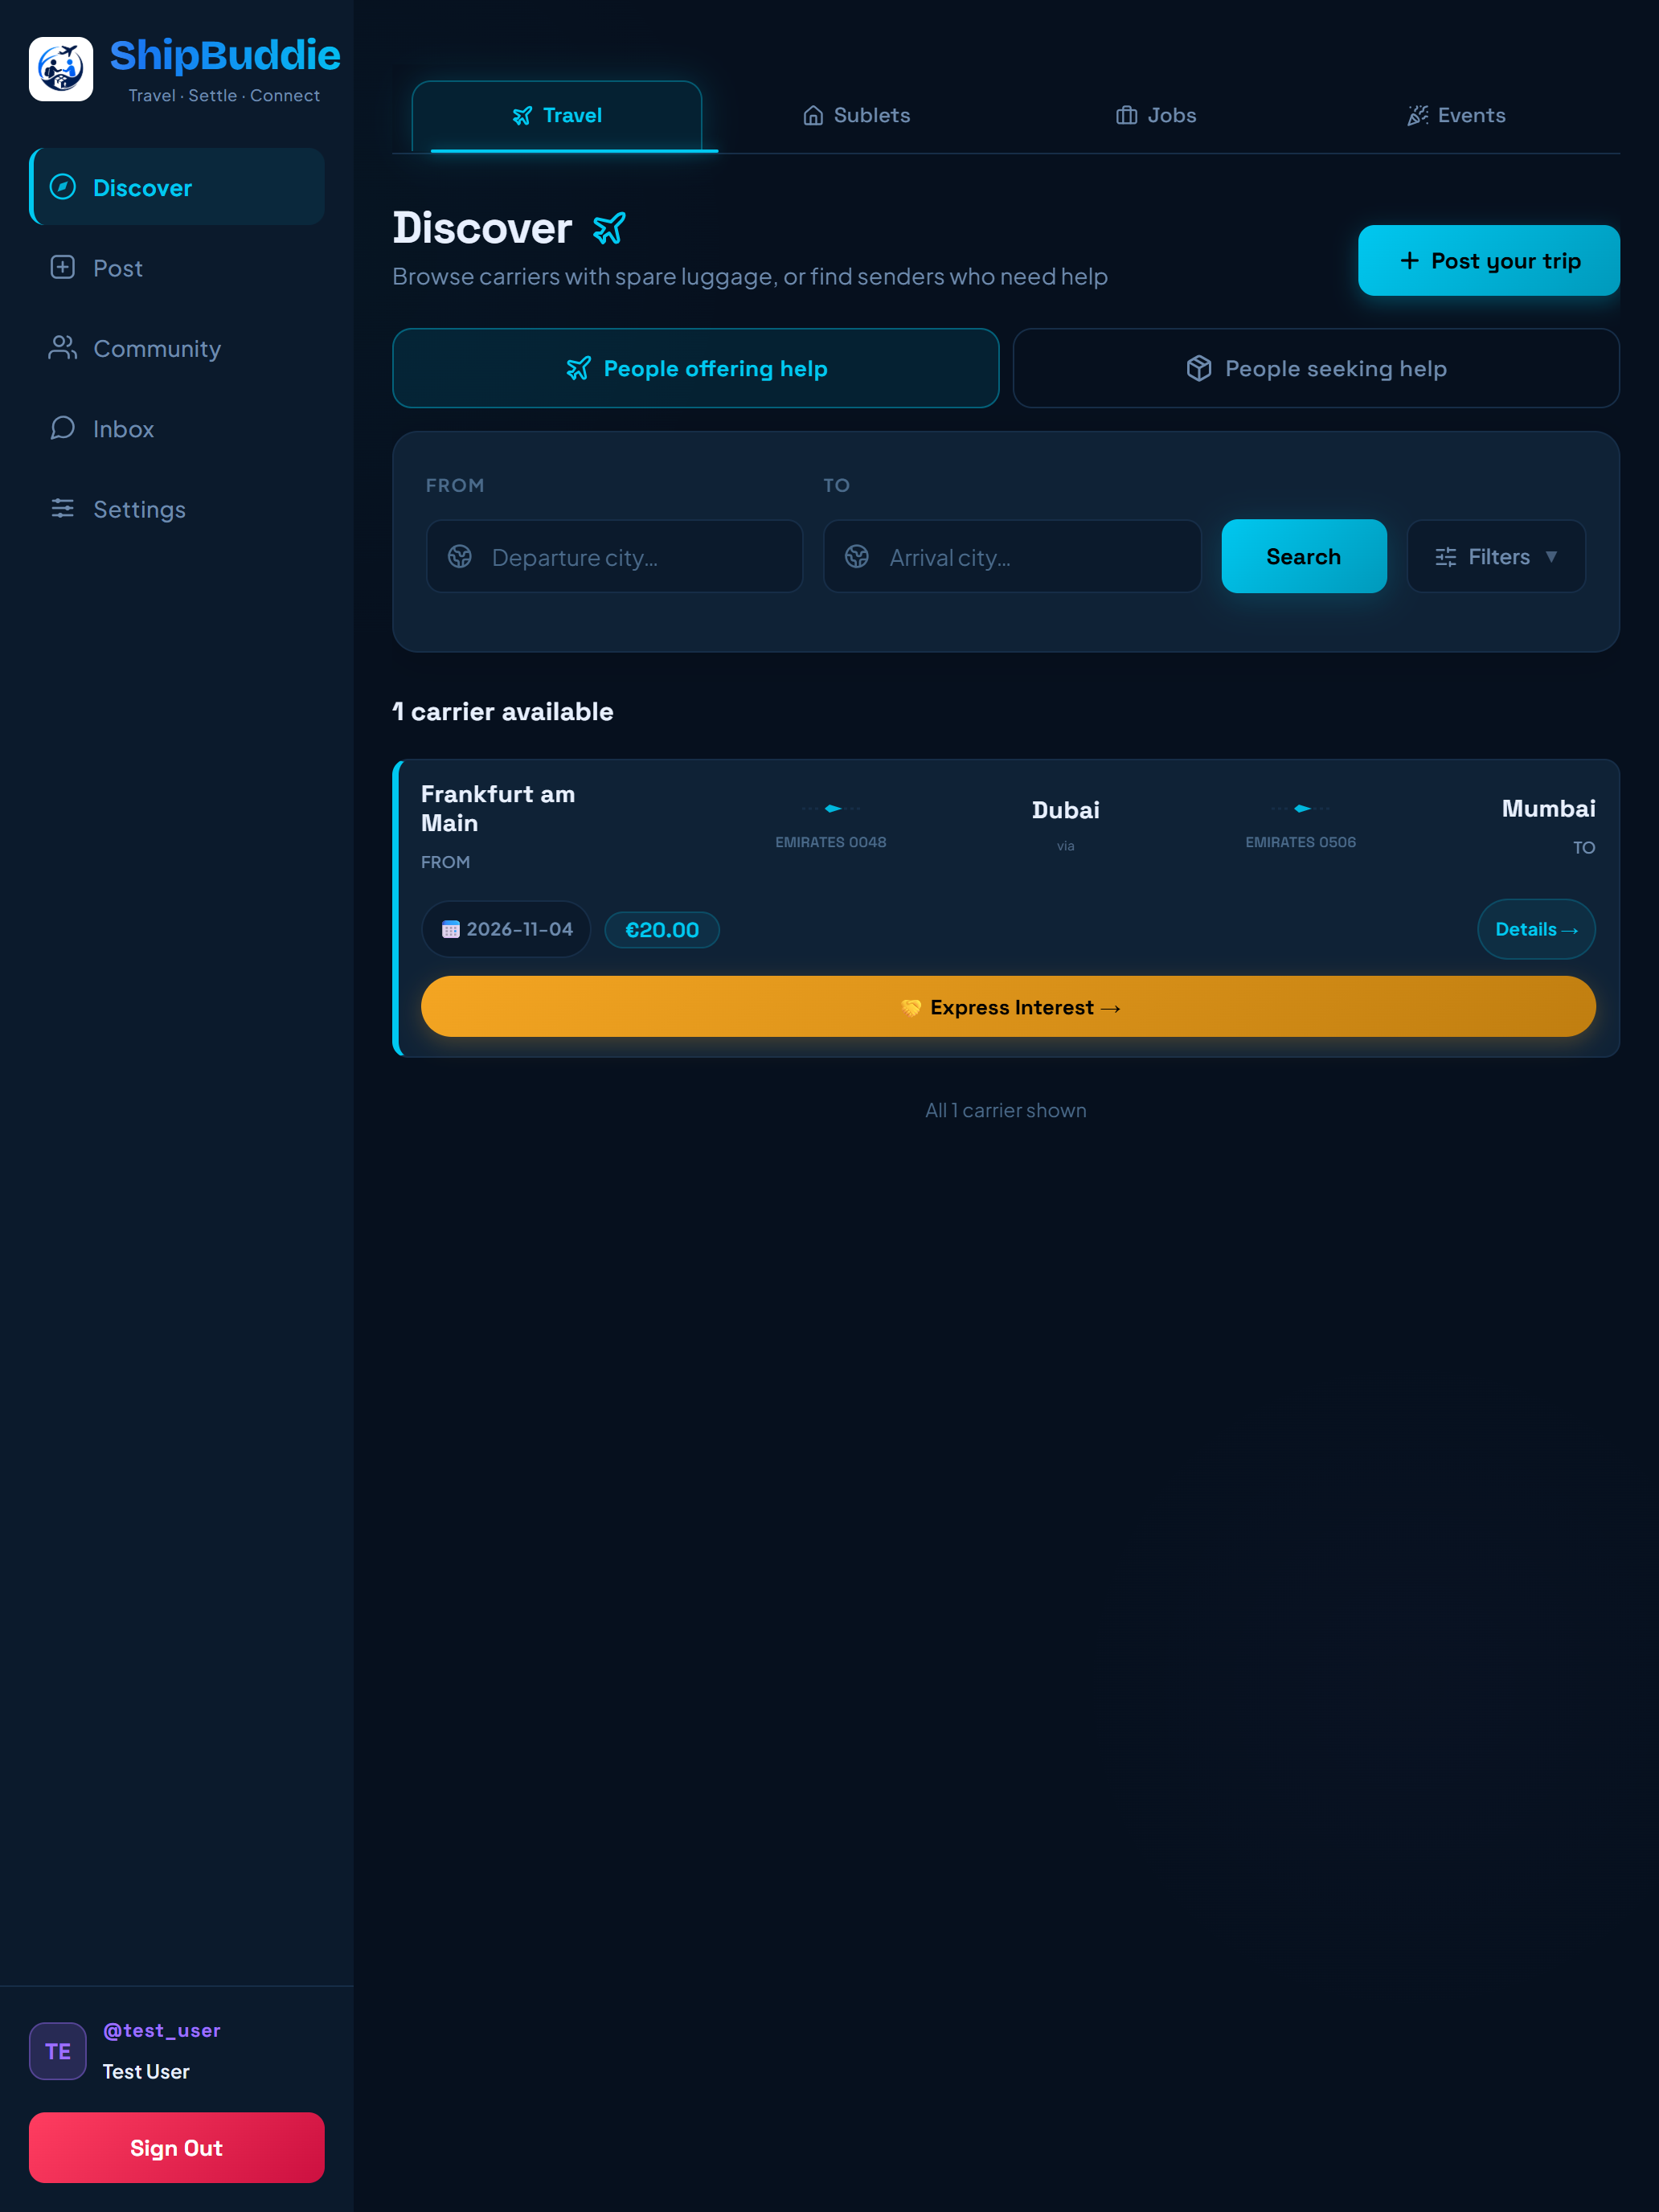Screen dimensions: 1659x2212
Task: Click the @test_user handle
Action: click(162, 2031)
